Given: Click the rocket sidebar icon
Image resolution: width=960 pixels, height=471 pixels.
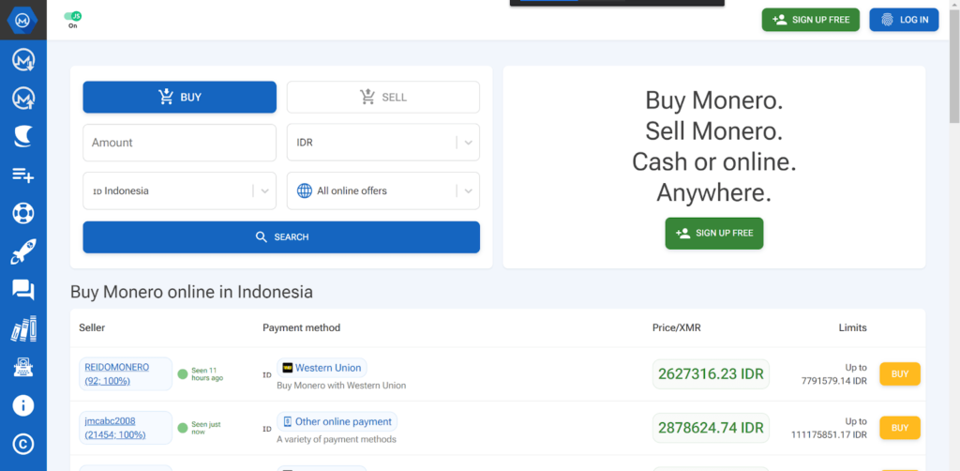Looking at the screenshot, I should point(23,251).
